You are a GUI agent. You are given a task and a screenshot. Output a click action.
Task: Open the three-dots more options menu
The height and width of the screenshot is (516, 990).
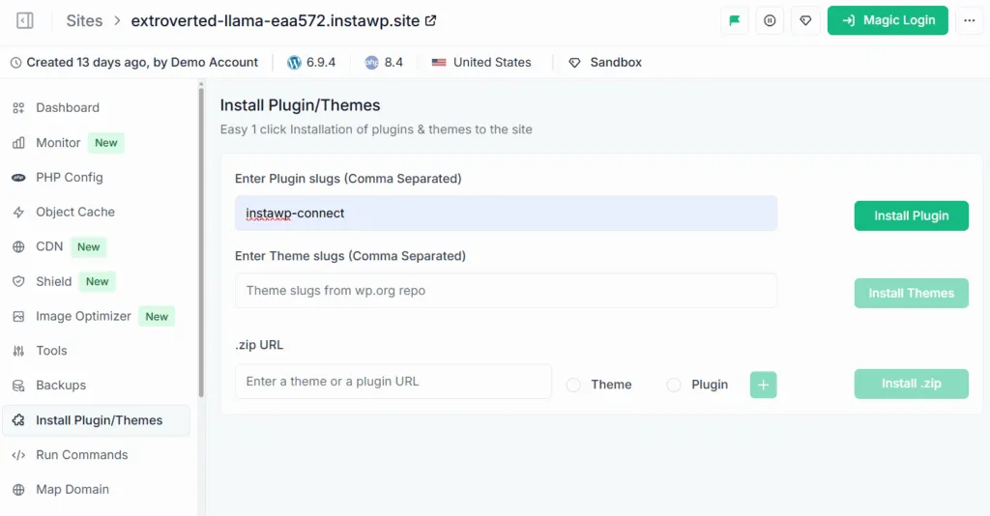point(969,20)
